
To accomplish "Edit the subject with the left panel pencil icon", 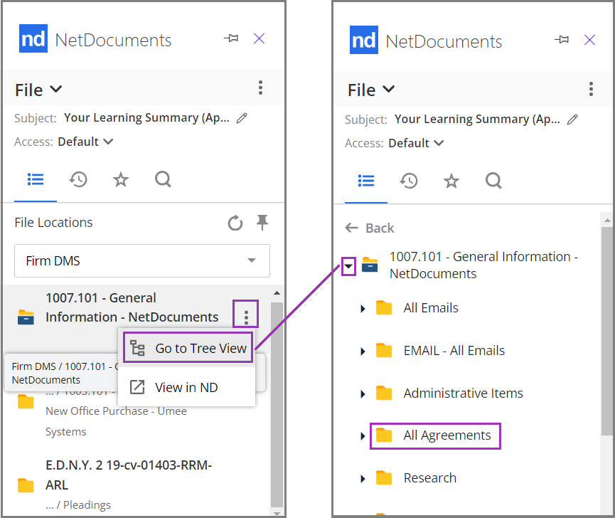I will click(242, 118).
